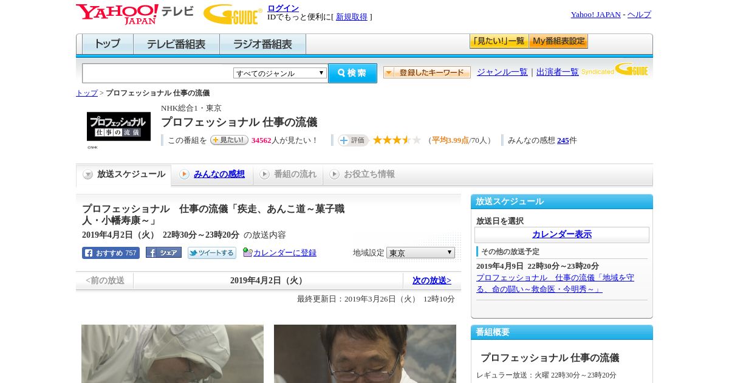Click the disabled 前の放送 control
The height and width of the screenshot is (383, 729).
pyautogui.click(x=105, y=280)
